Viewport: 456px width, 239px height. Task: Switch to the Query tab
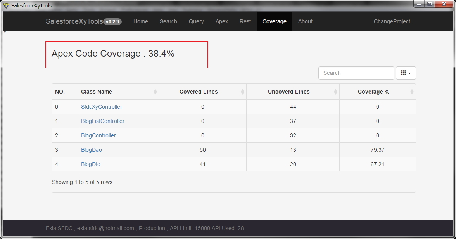pos(196,22)
